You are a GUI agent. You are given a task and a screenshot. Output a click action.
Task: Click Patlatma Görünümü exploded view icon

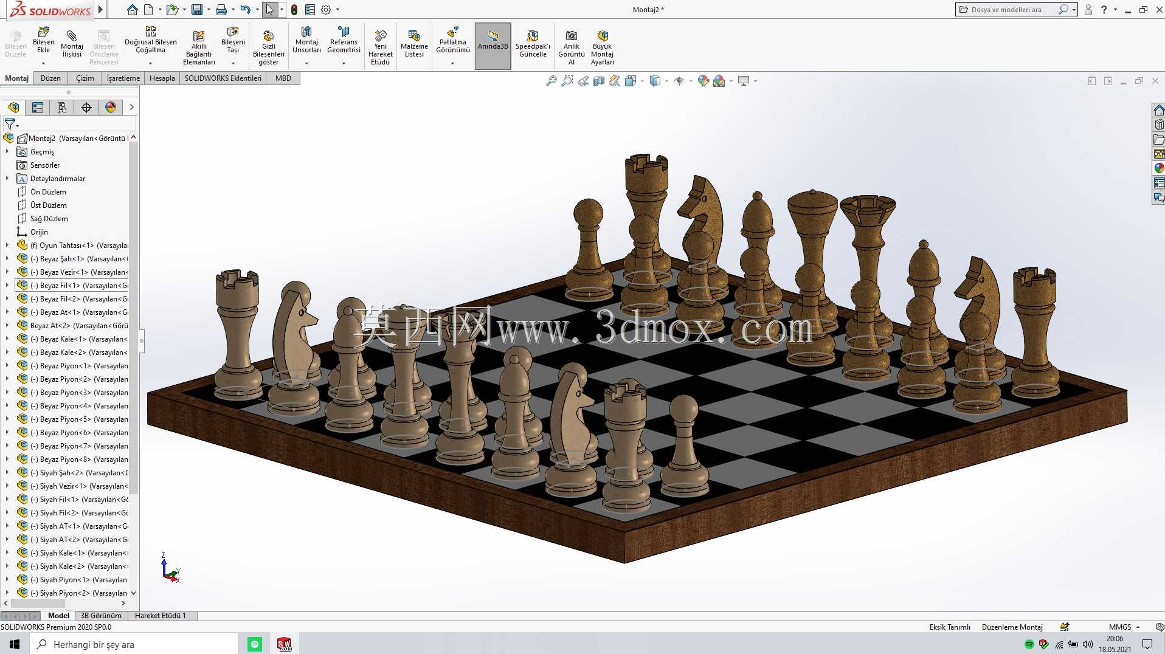(452, 40)
